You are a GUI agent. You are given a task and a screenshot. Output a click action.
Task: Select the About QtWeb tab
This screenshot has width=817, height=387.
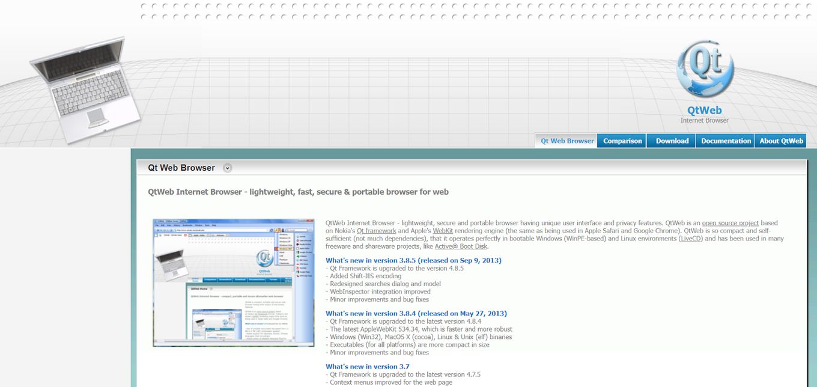click(x=781, y=141)
